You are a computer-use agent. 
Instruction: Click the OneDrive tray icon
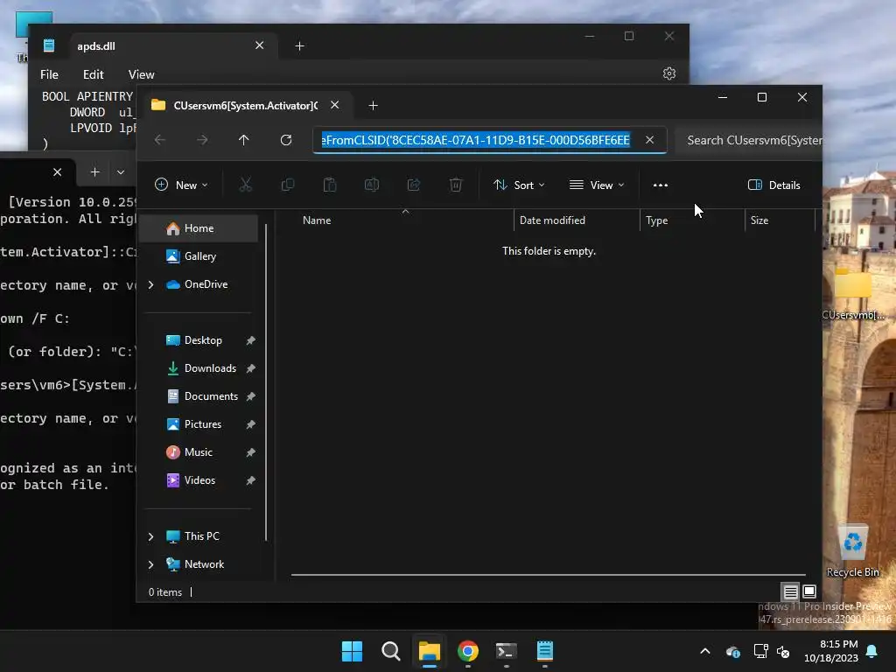coord(733,651)
